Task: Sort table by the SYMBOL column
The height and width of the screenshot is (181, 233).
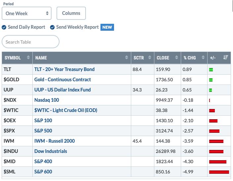Action: (x=17, y=58)
